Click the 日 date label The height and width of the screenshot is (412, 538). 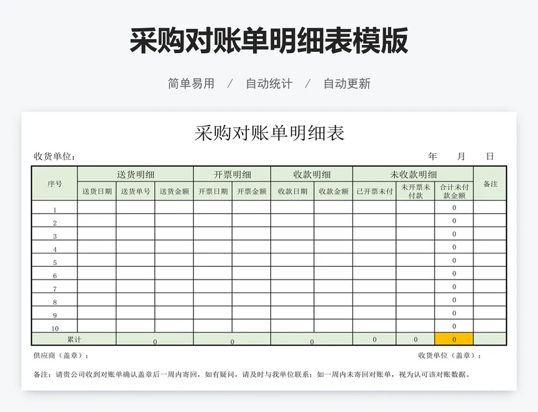(x=490, y=157)
